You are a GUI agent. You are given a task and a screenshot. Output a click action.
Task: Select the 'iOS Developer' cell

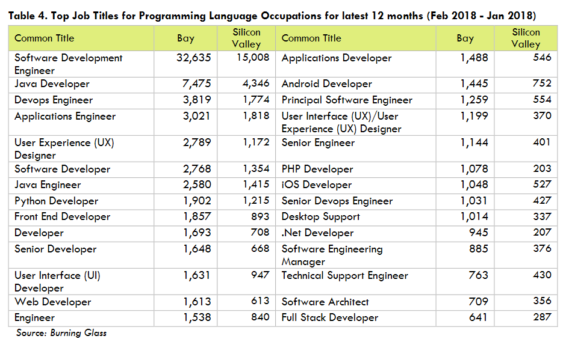pyautogui.click(x=317, y=185)
